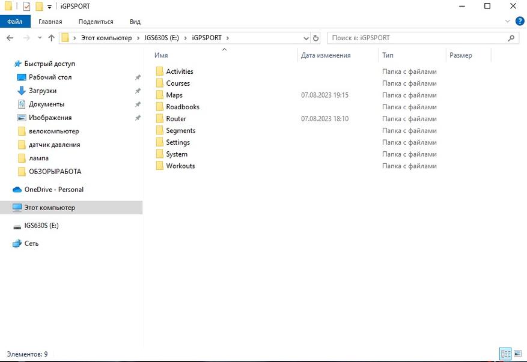Expand chevron after IGS630S (E:) in address
527x362 pixels.
(185, 38)
